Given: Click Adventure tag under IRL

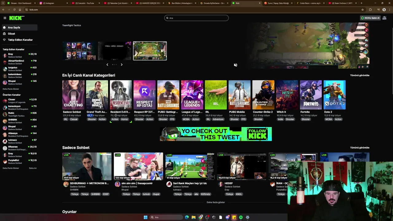Looking at the screenshot, I should pyautogui.click(x=218, y=119).
